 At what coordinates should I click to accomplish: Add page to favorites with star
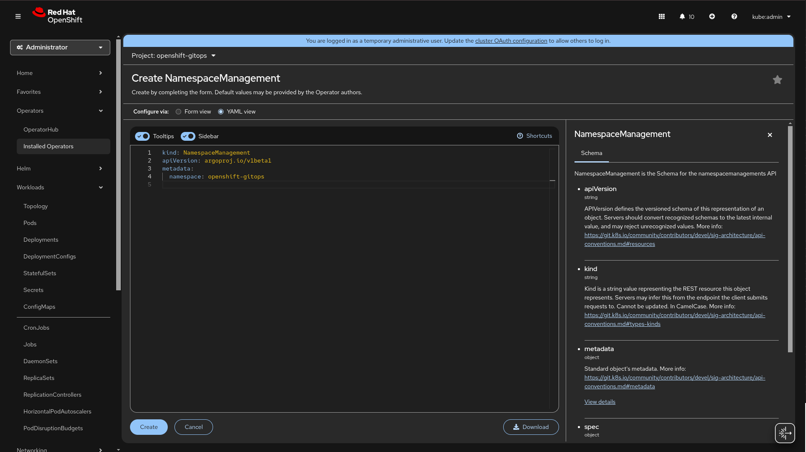click(x=777, y=80)
